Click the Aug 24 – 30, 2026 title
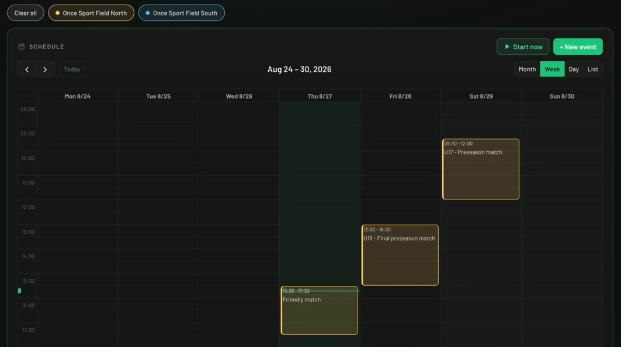Image resolution: width=621 pixels, height=347 pixels. click(300, 69)
